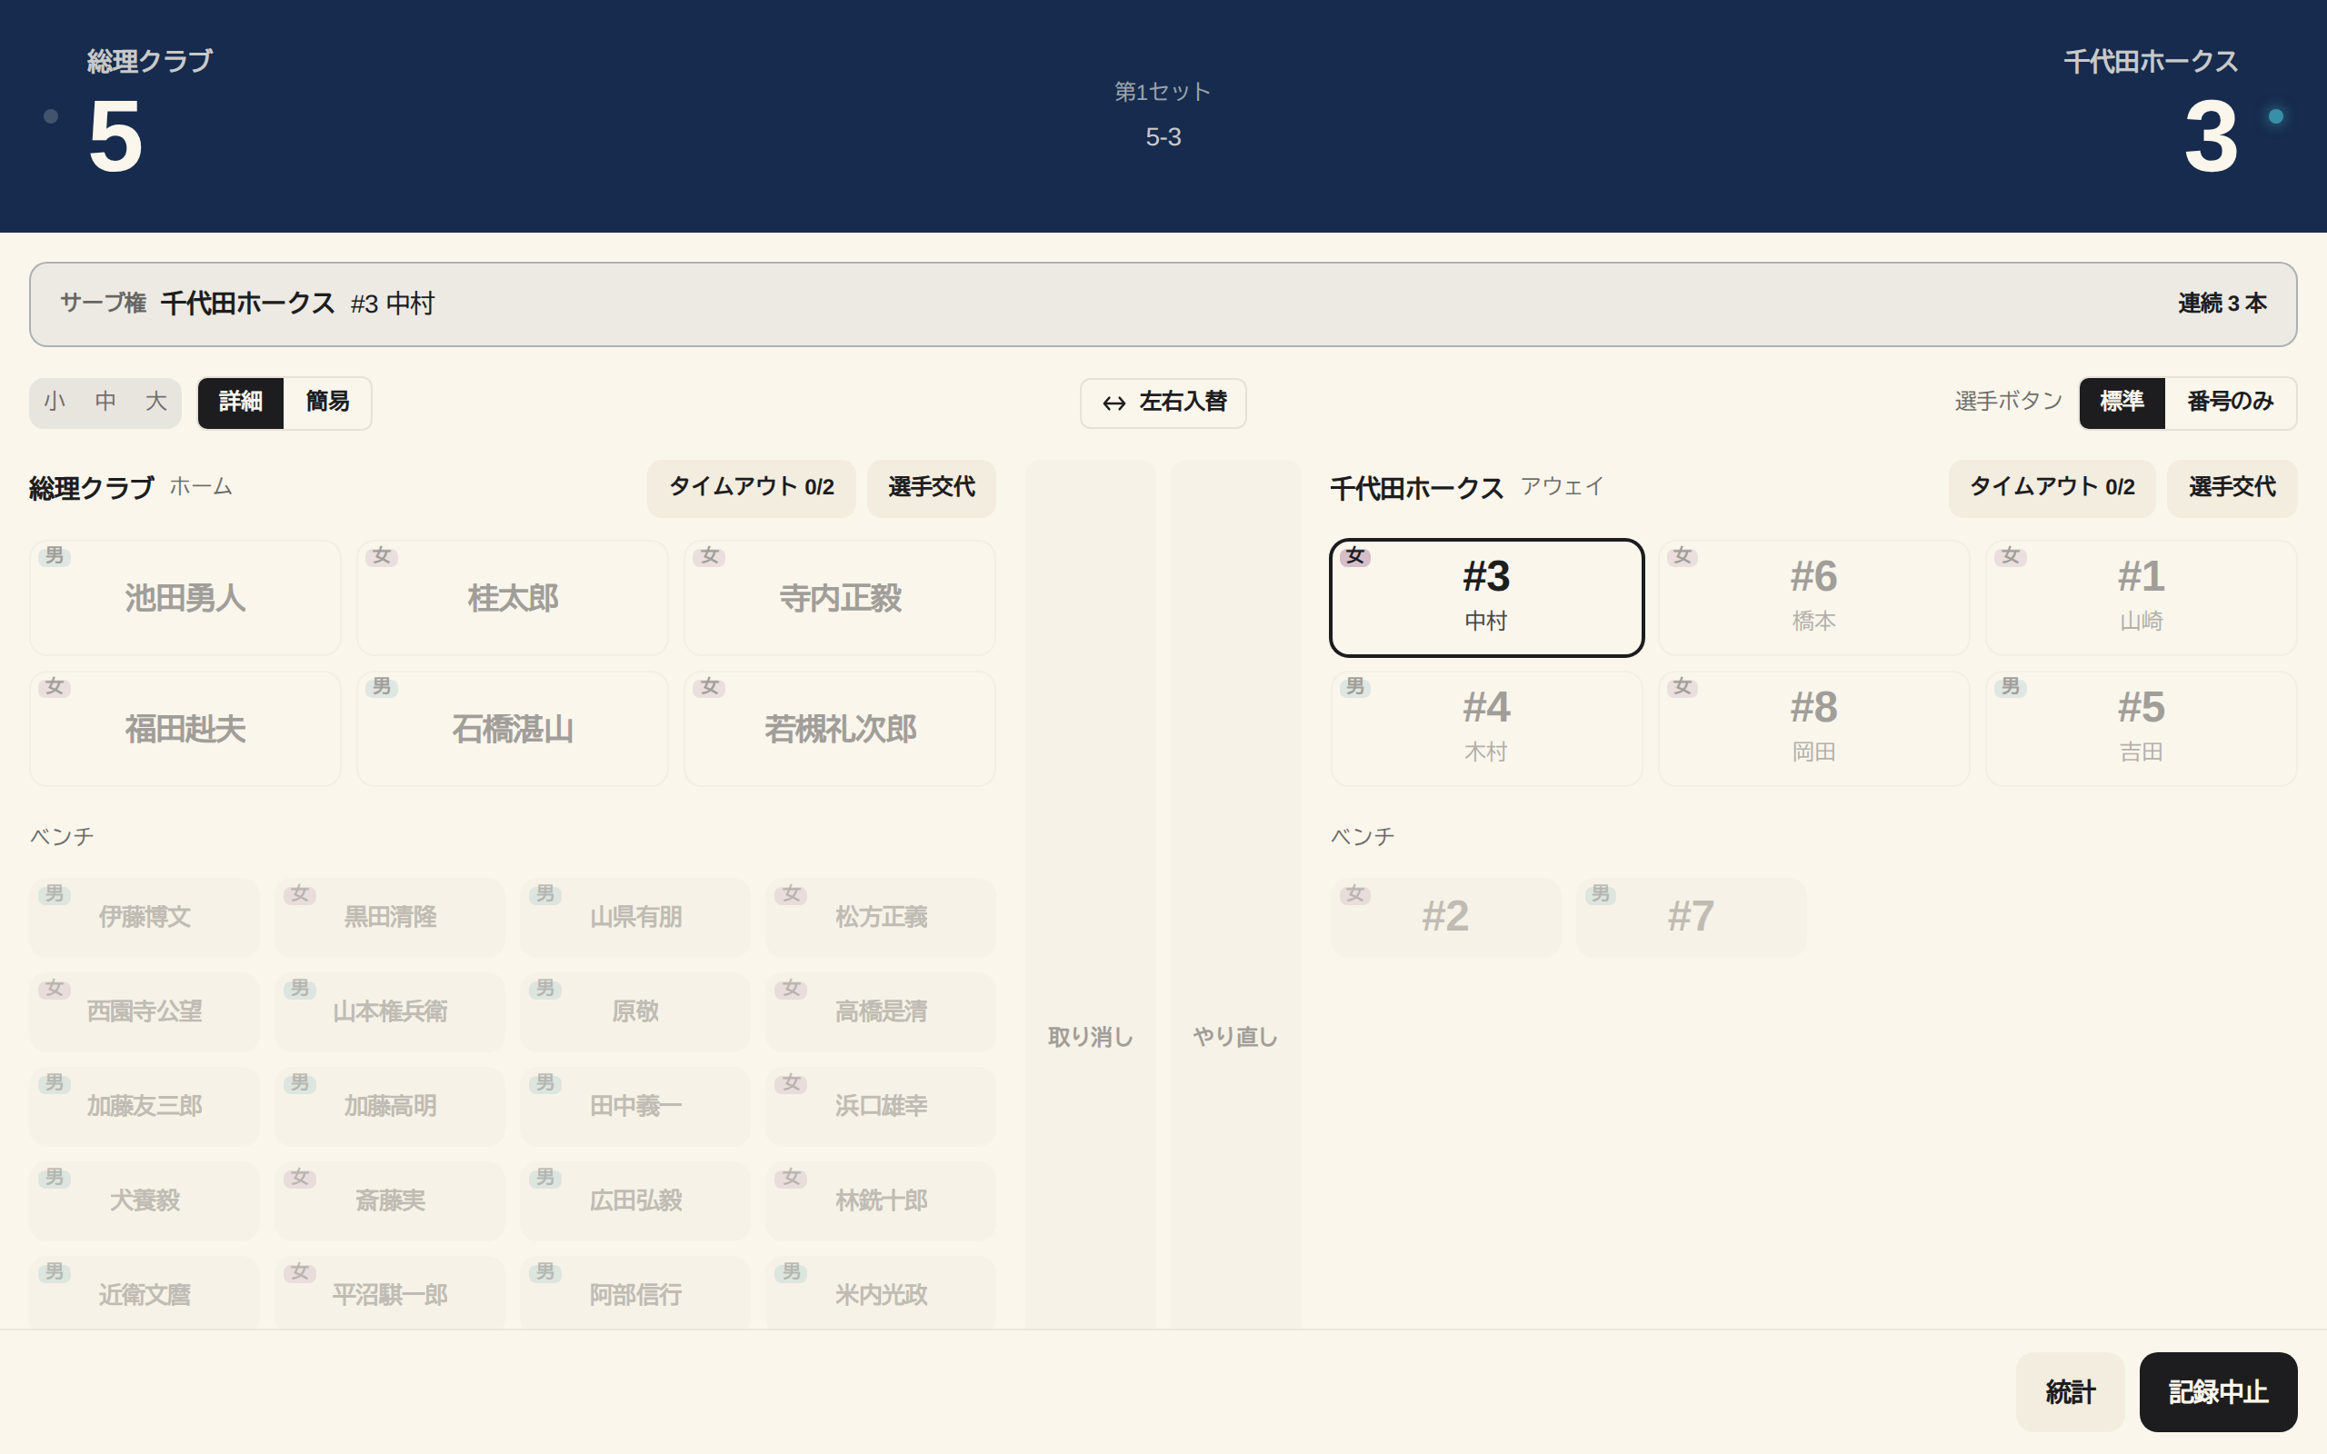The height and width of the screenshot is (1454, 2327).
Task: Select bench player 高橋是清
Action: pos(881,1011)
